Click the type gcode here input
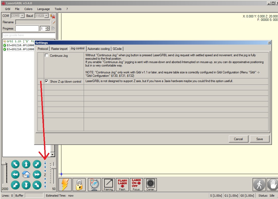This screenshot has width=278, height=199. [x=29, y=35]
